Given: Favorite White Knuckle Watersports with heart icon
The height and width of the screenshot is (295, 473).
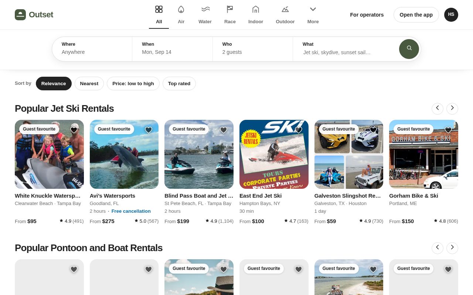Looking at the screenshot, I should pos(74,130).
